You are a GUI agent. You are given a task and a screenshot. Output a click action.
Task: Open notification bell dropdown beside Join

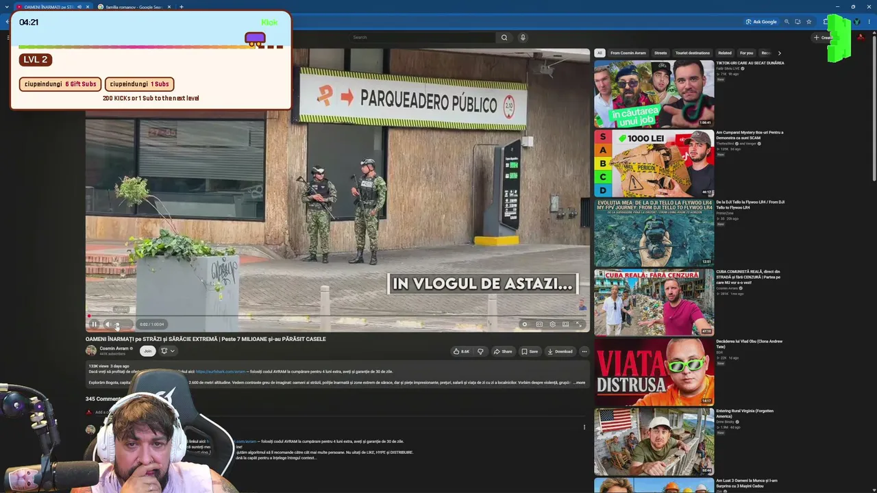pos(167,351)
